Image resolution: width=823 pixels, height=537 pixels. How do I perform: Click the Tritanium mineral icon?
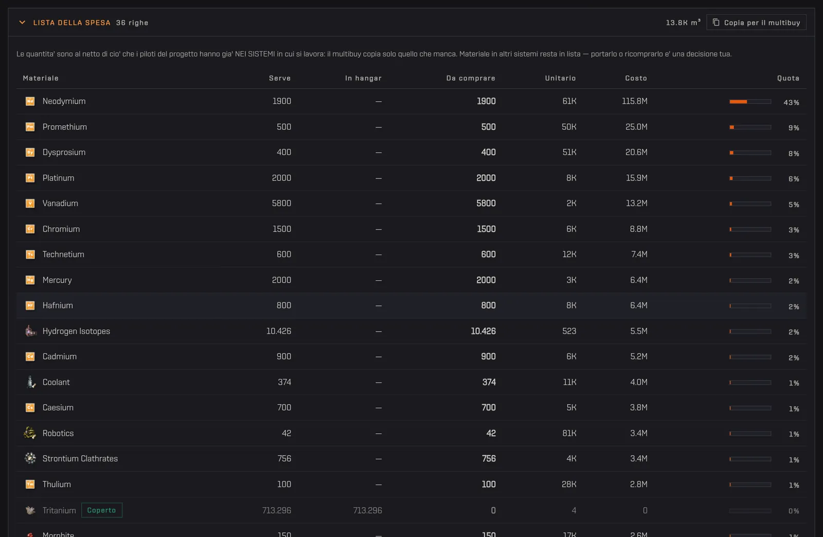point(30,510)
